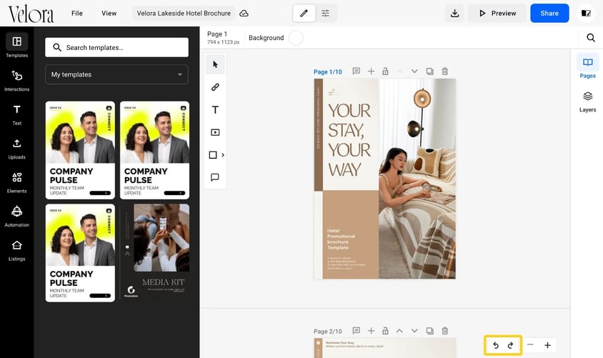The width and height of the screenshot is (603, 358).
Task: Select the bottom-left Company Pulse template
Action: pyautogui.click(x=80, y=253)
